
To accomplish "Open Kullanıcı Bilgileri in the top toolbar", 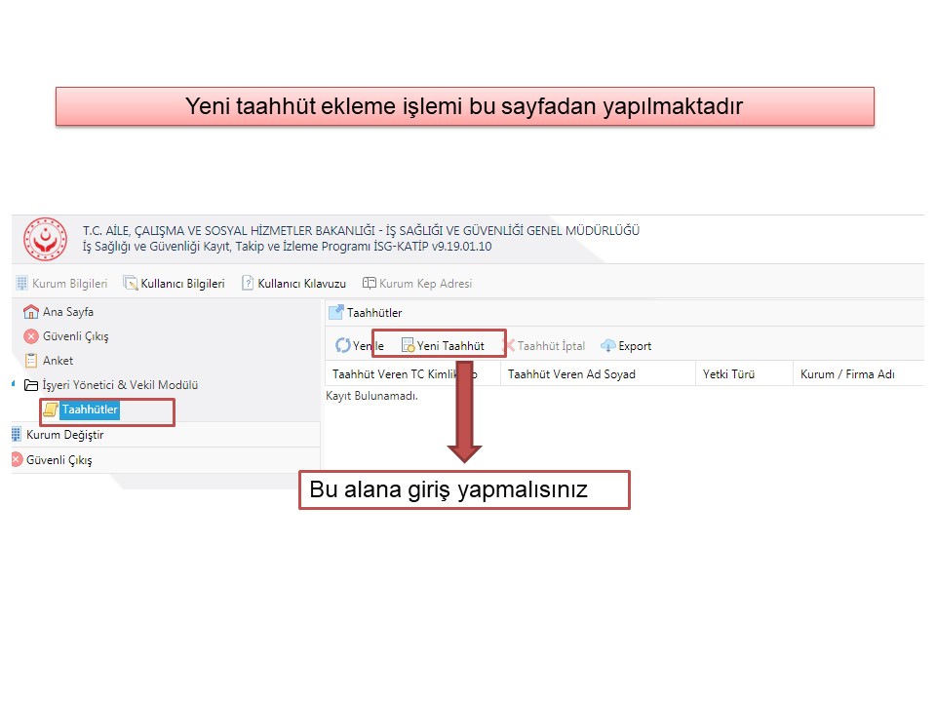I will click(174, 284).
